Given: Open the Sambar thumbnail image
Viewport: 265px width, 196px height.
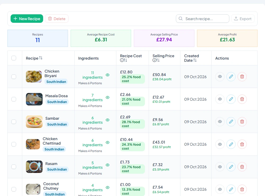Looking at the screenshot, I should tap(34, 122).
